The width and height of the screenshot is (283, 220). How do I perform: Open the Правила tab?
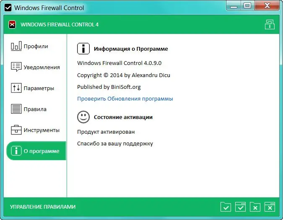29,109
